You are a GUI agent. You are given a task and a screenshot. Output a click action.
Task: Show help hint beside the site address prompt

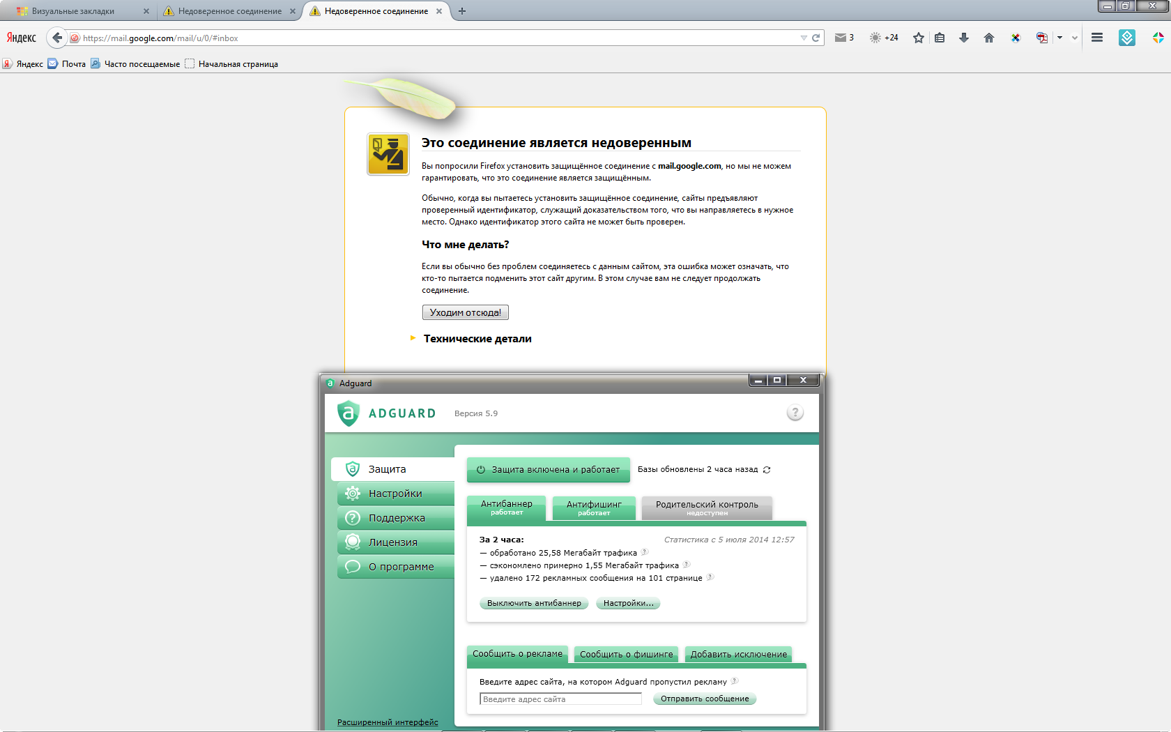734,681
